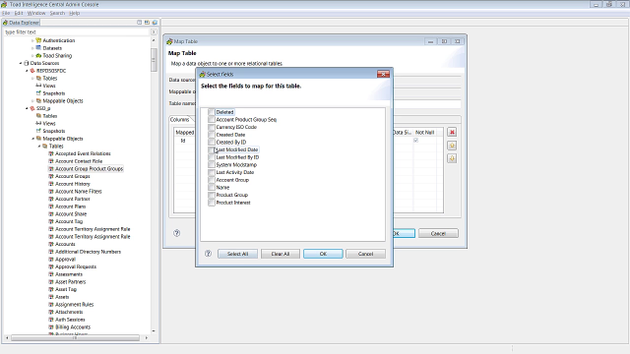Screen dimensions: 630x354
Task: Expand the first Mappable Objects node
Action: pyautogui.click(x=32, y=100)
